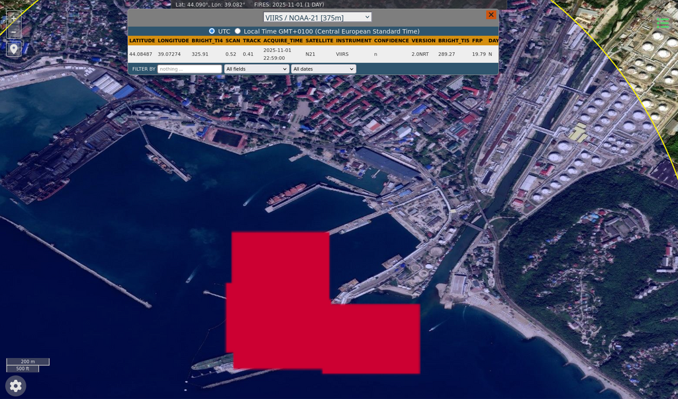The width and height of the screenshot is (678, 399).
Task: Click the FRP column header
Action: tap(477, 41)
